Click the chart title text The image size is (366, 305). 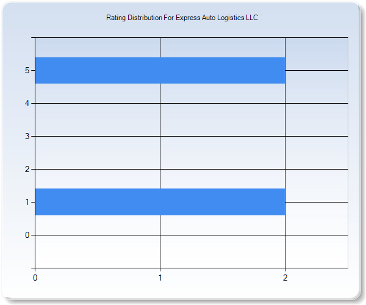182,18
